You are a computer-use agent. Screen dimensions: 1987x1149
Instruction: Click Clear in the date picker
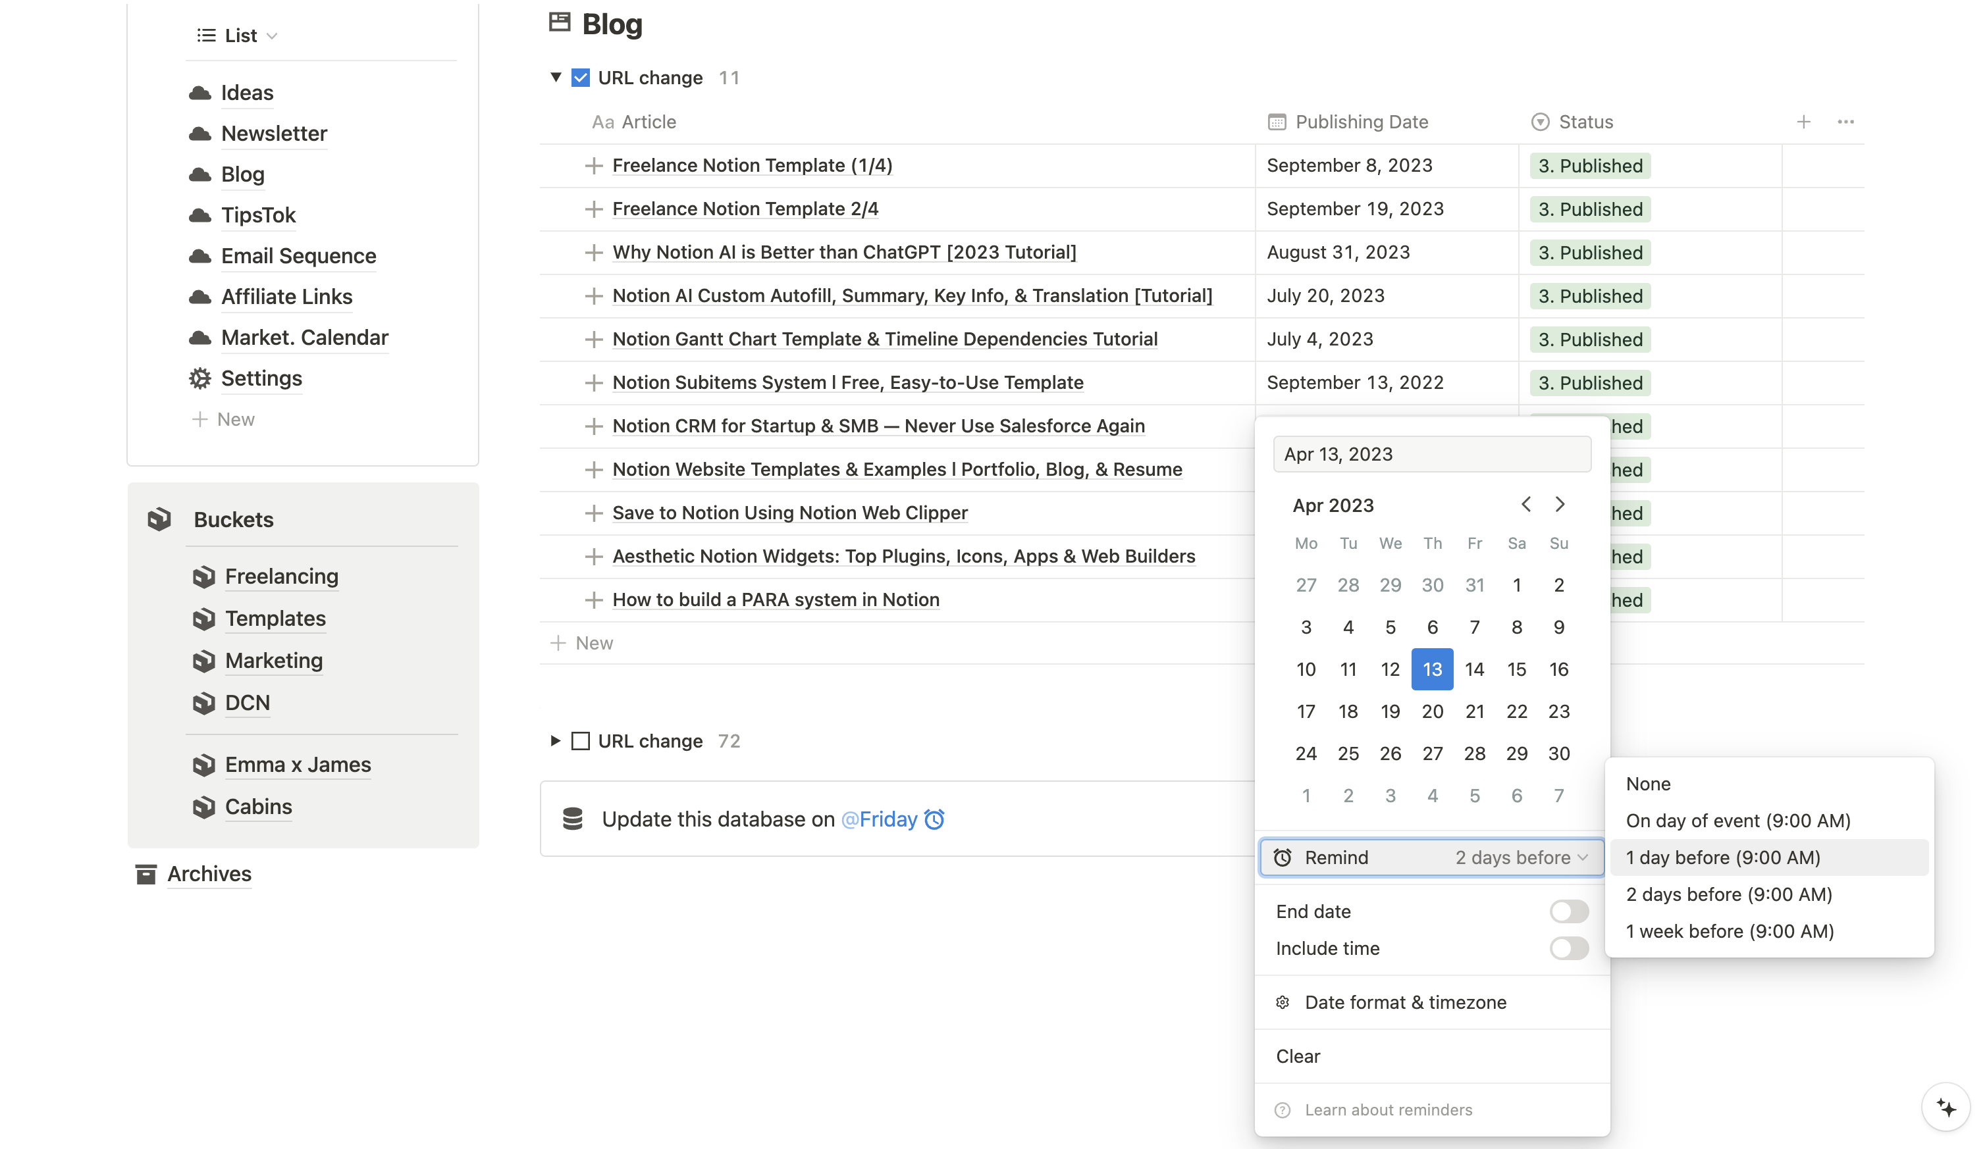coord(1298,1057)
